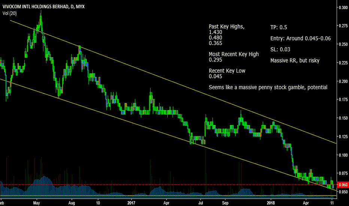This screenshot has height=206, width=349.
Task: Click the '11' label on time axis
Action: pos(332,203)
